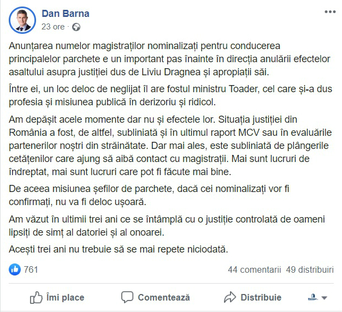Click the blue like reaction icon
342x312 pixels.
(15, 269)
